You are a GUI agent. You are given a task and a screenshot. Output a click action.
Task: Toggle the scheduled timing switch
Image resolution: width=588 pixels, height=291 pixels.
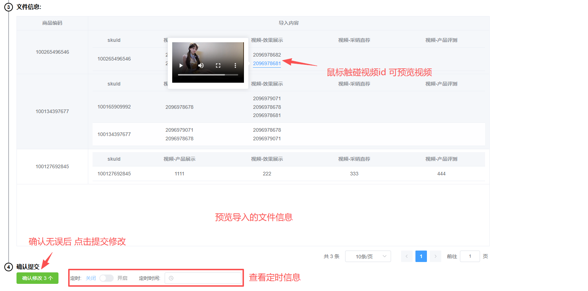107,278
